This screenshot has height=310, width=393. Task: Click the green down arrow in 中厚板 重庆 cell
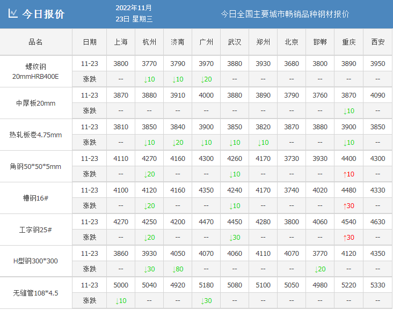pos(345,111)
